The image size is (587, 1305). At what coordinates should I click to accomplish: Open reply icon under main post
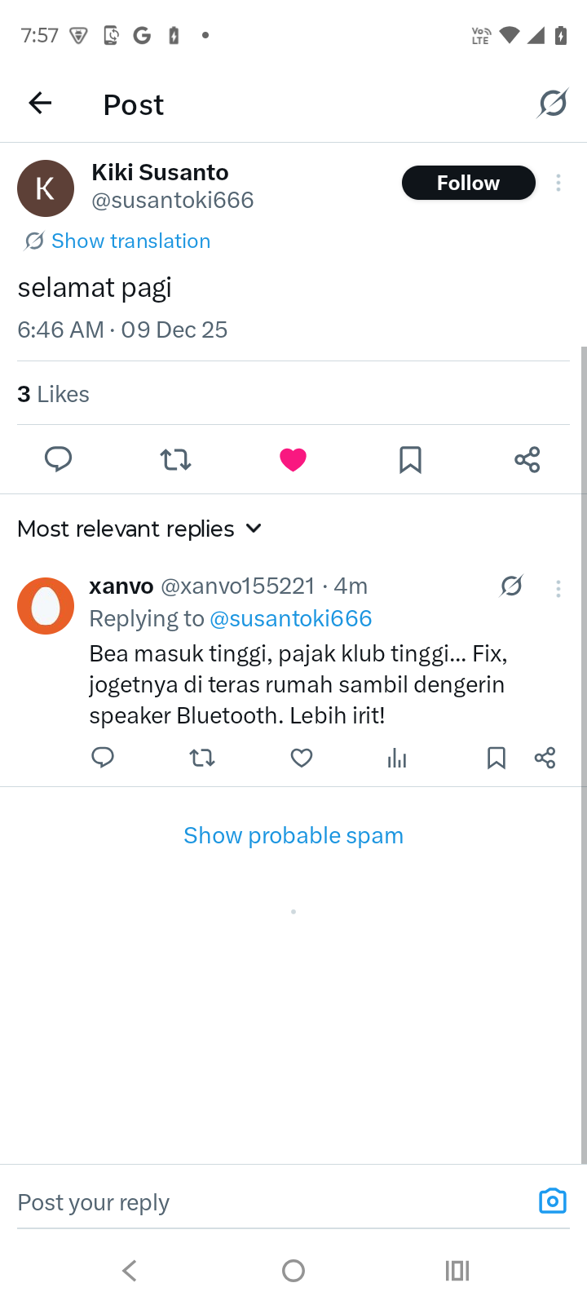[x=59, y=459]
